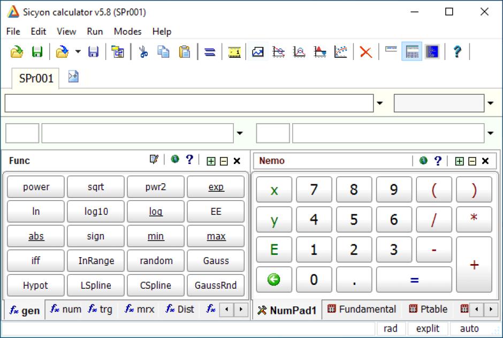Click the green back arrow keypad button
This screenshot has height=338, width=503.
(x=274, y=280)
